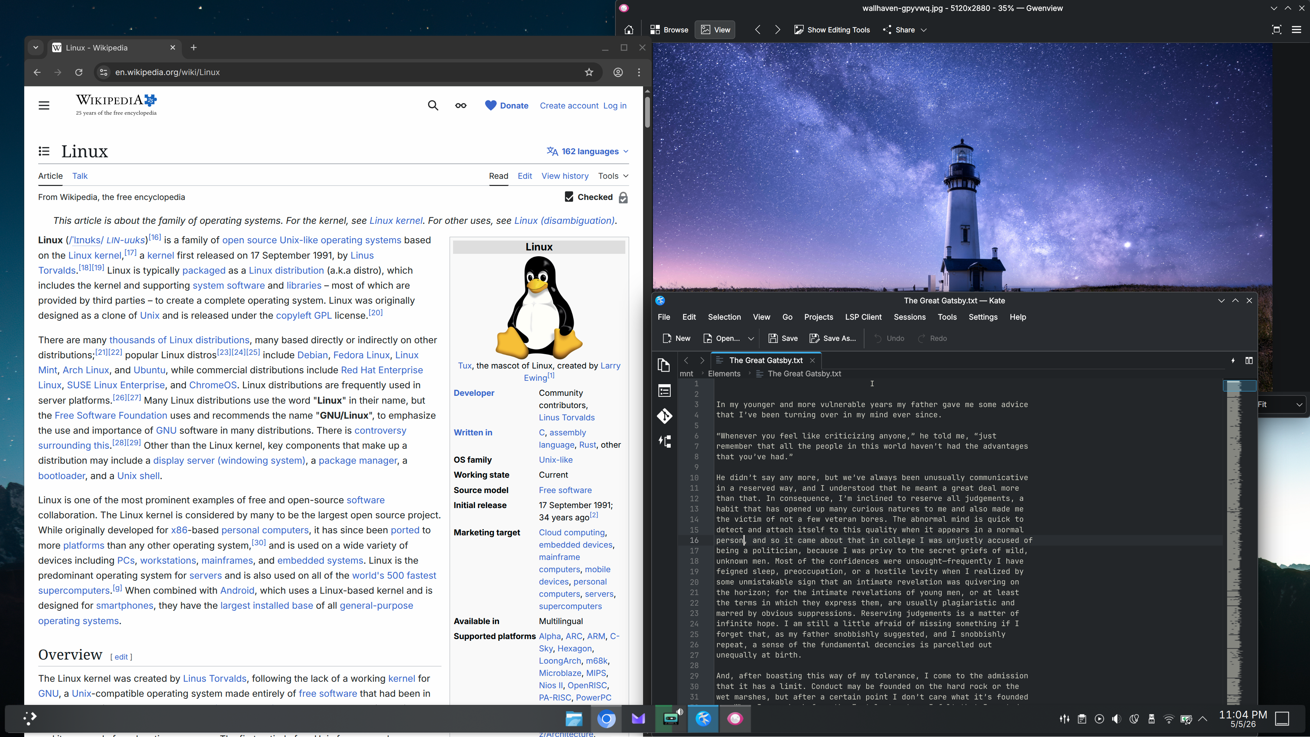1310x737 pixels.
Task: Click the Wikipedia search magnifier icon
Action: click(433, 106)
